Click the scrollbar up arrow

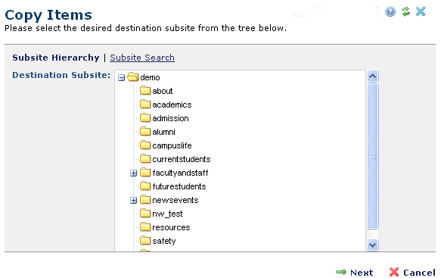372,76
